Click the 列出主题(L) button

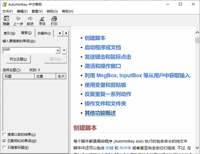[18, 59]
